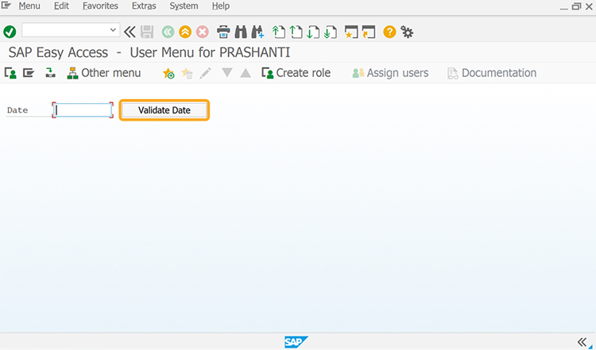Screen dimensions: 596x350
Task: Open the Menu menu
Action: [29, 6]
